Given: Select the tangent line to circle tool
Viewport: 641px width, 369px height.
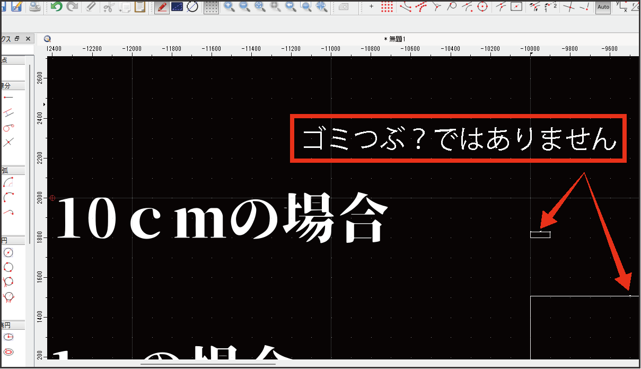Looking at the screenshot, I should tap(8, 127).
